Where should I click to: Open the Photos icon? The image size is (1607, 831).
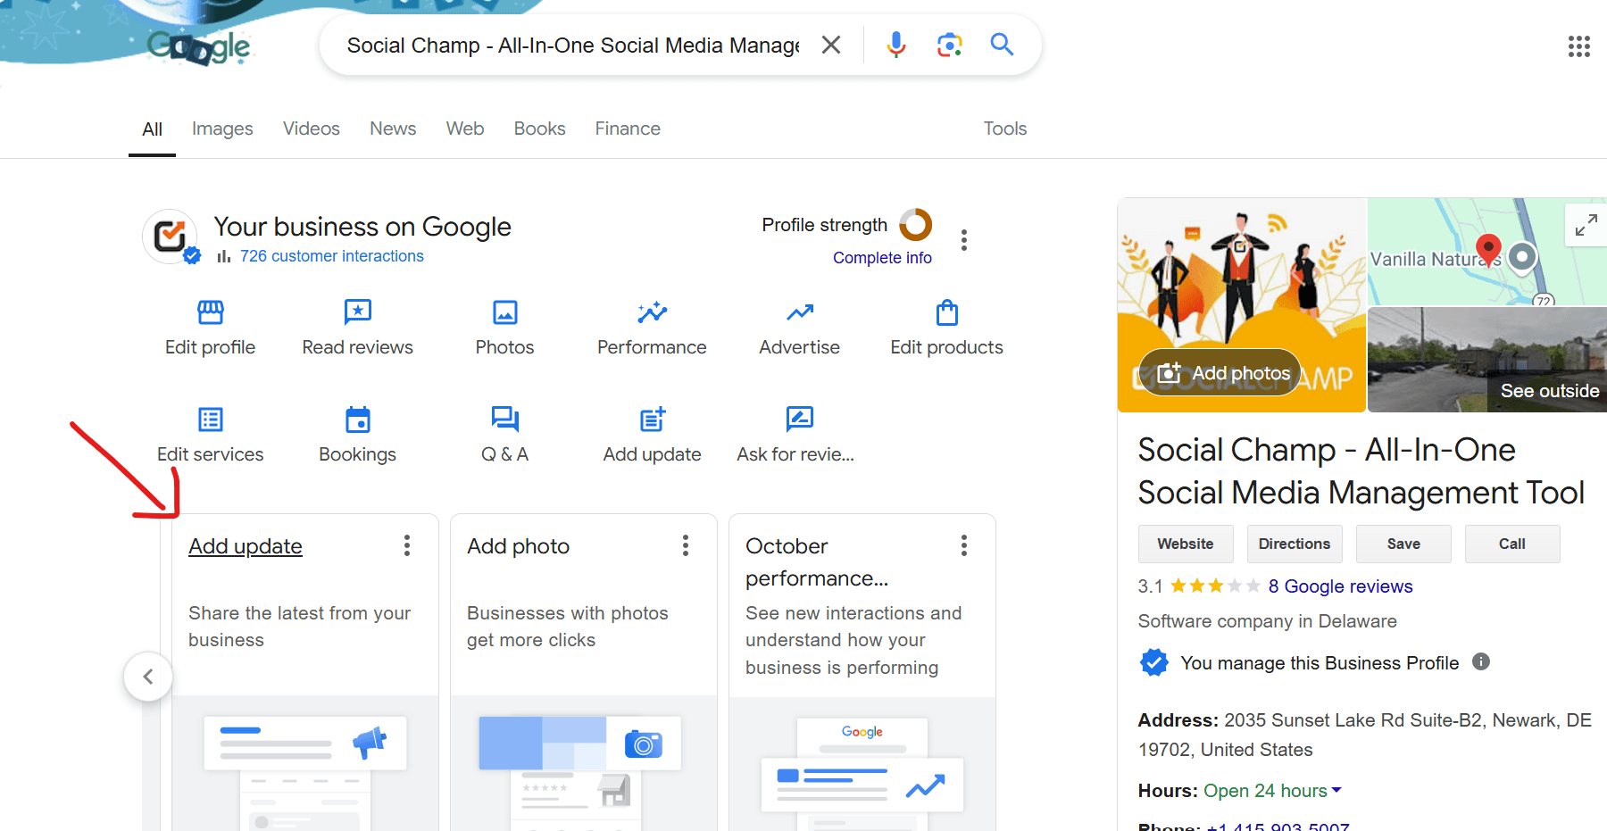pos(505,312)
